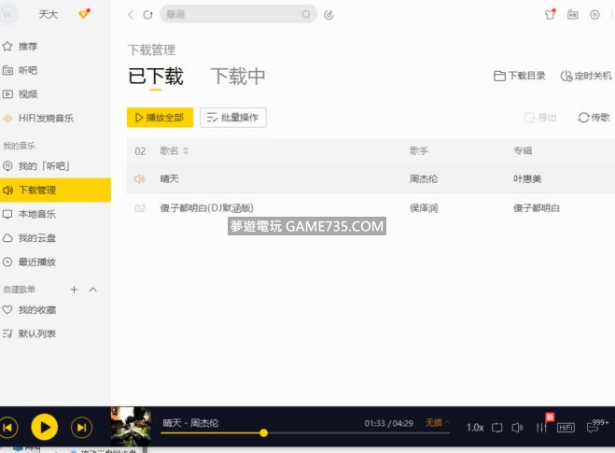The width and height of the screenshot is (615, 453).
Task: Open the 1.0x playback speed selector
Action: point(474,427)
